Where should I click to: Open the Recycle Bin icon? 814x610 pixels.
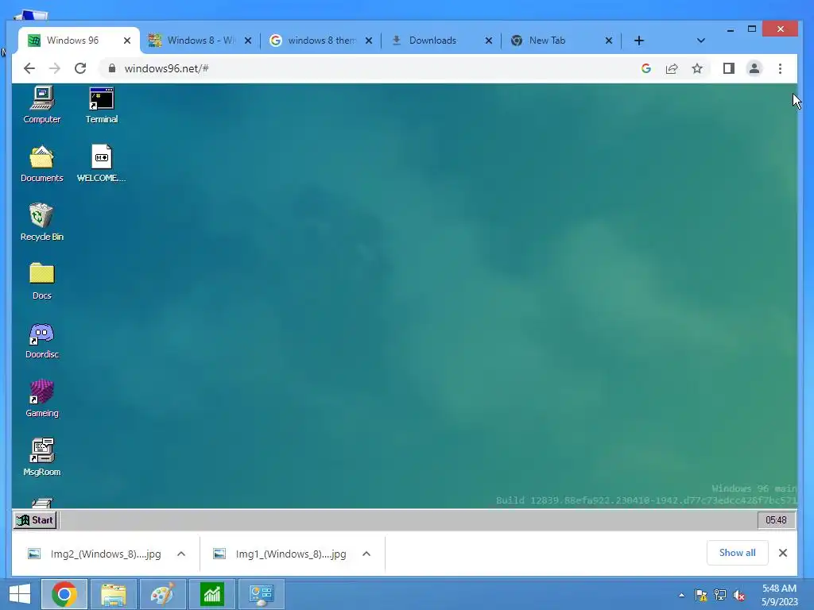(x=41, y=222)
